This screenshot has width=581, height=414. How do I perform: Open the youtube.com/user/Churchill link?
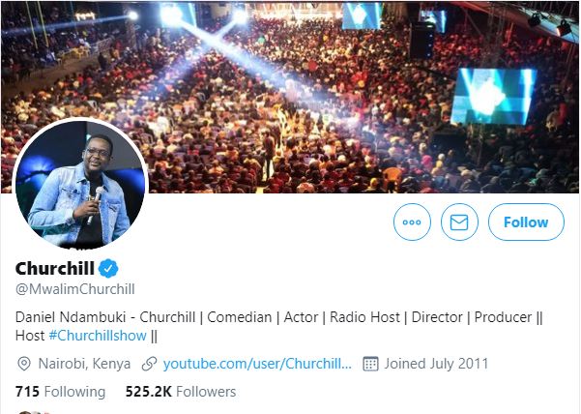257,364
